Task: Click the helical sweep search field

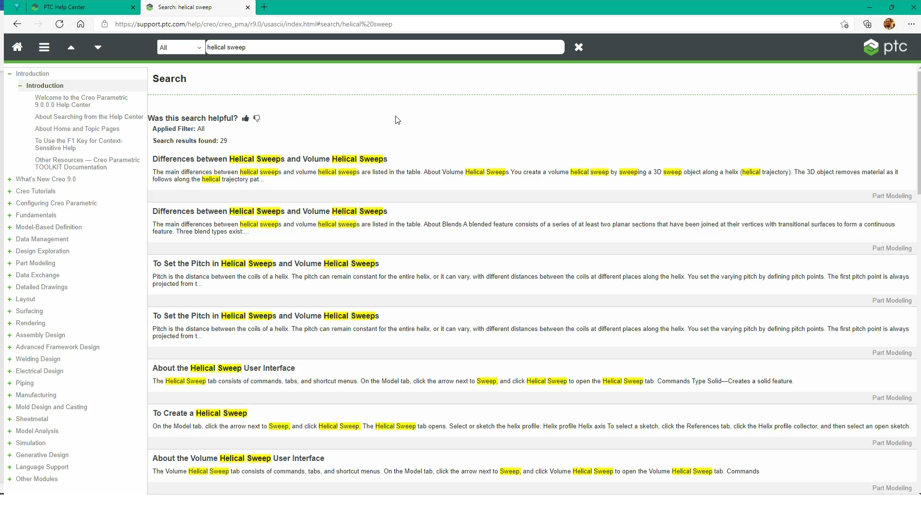Action: tap(385, 47)
